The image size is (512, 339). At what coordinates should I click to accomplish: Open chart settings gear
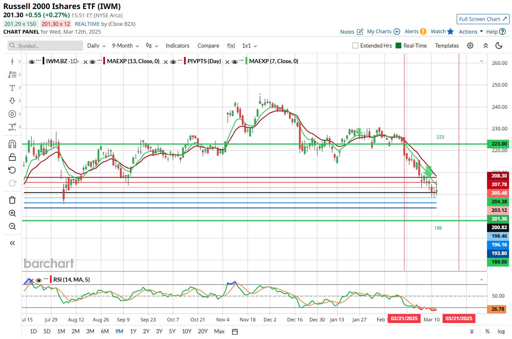tap(470, 46)
